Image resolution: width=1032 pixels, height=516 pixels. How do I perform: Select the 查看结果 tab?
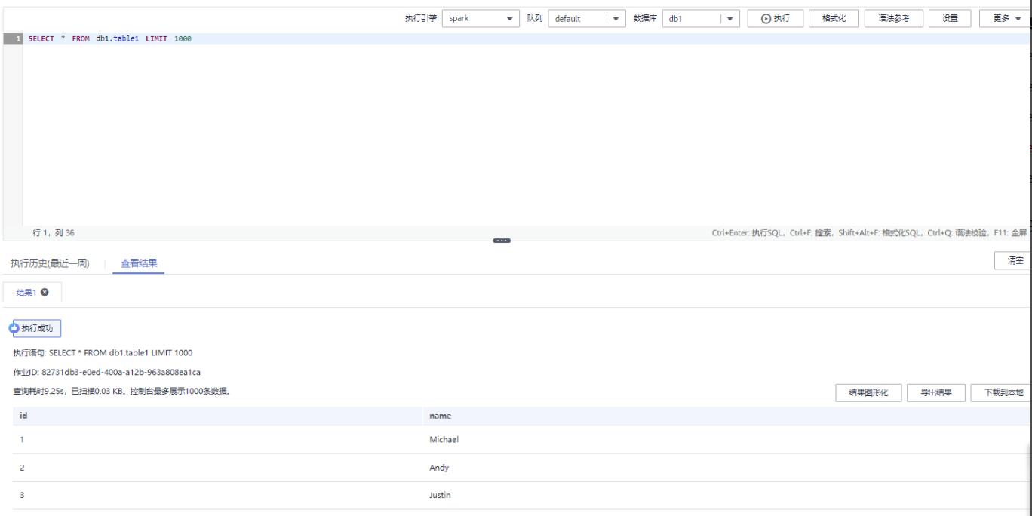click(139, 263)
